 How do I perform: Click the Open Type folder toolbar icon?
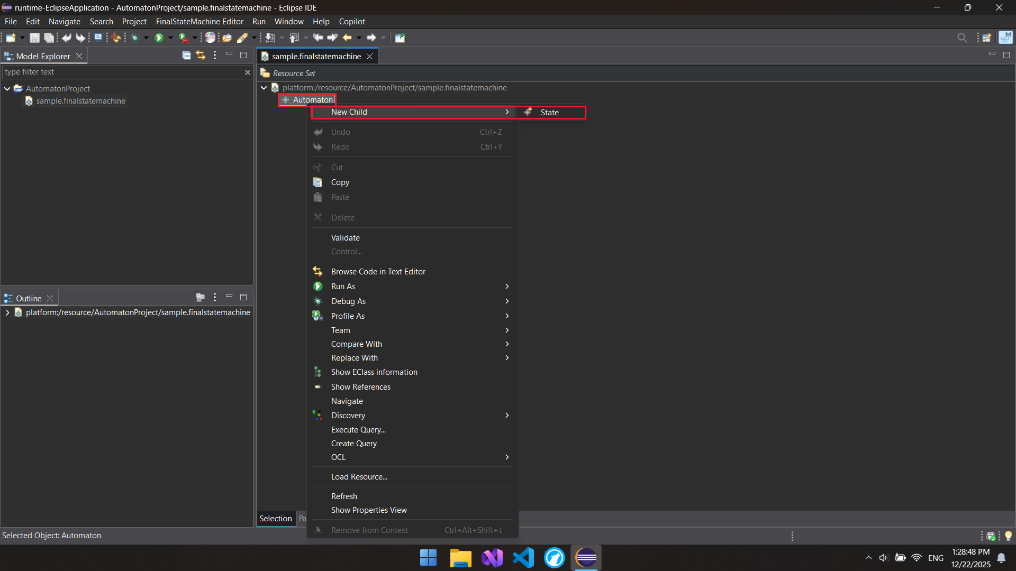227,38
